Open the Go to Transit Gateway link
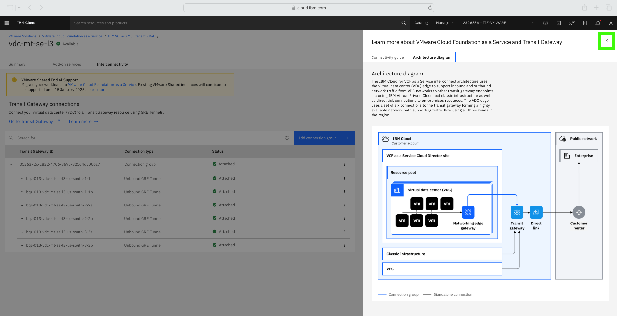The image size is (617, 316). pos(34,122)
